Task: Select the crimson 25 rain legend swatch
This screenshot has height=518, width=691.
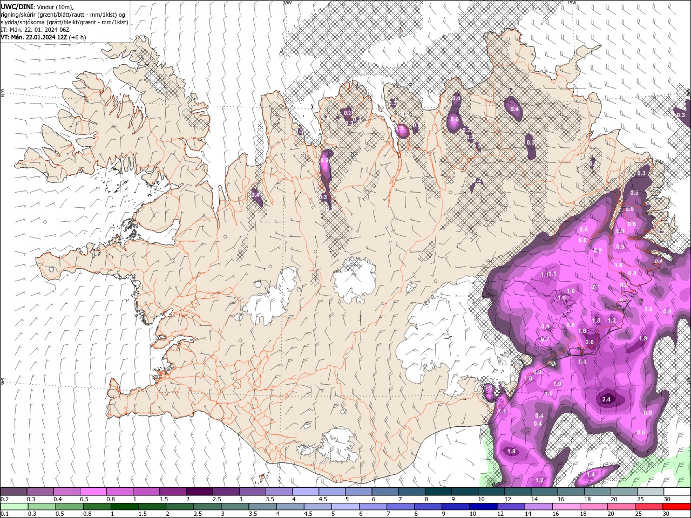Action: pyautogui.click(x=649, y=507)
